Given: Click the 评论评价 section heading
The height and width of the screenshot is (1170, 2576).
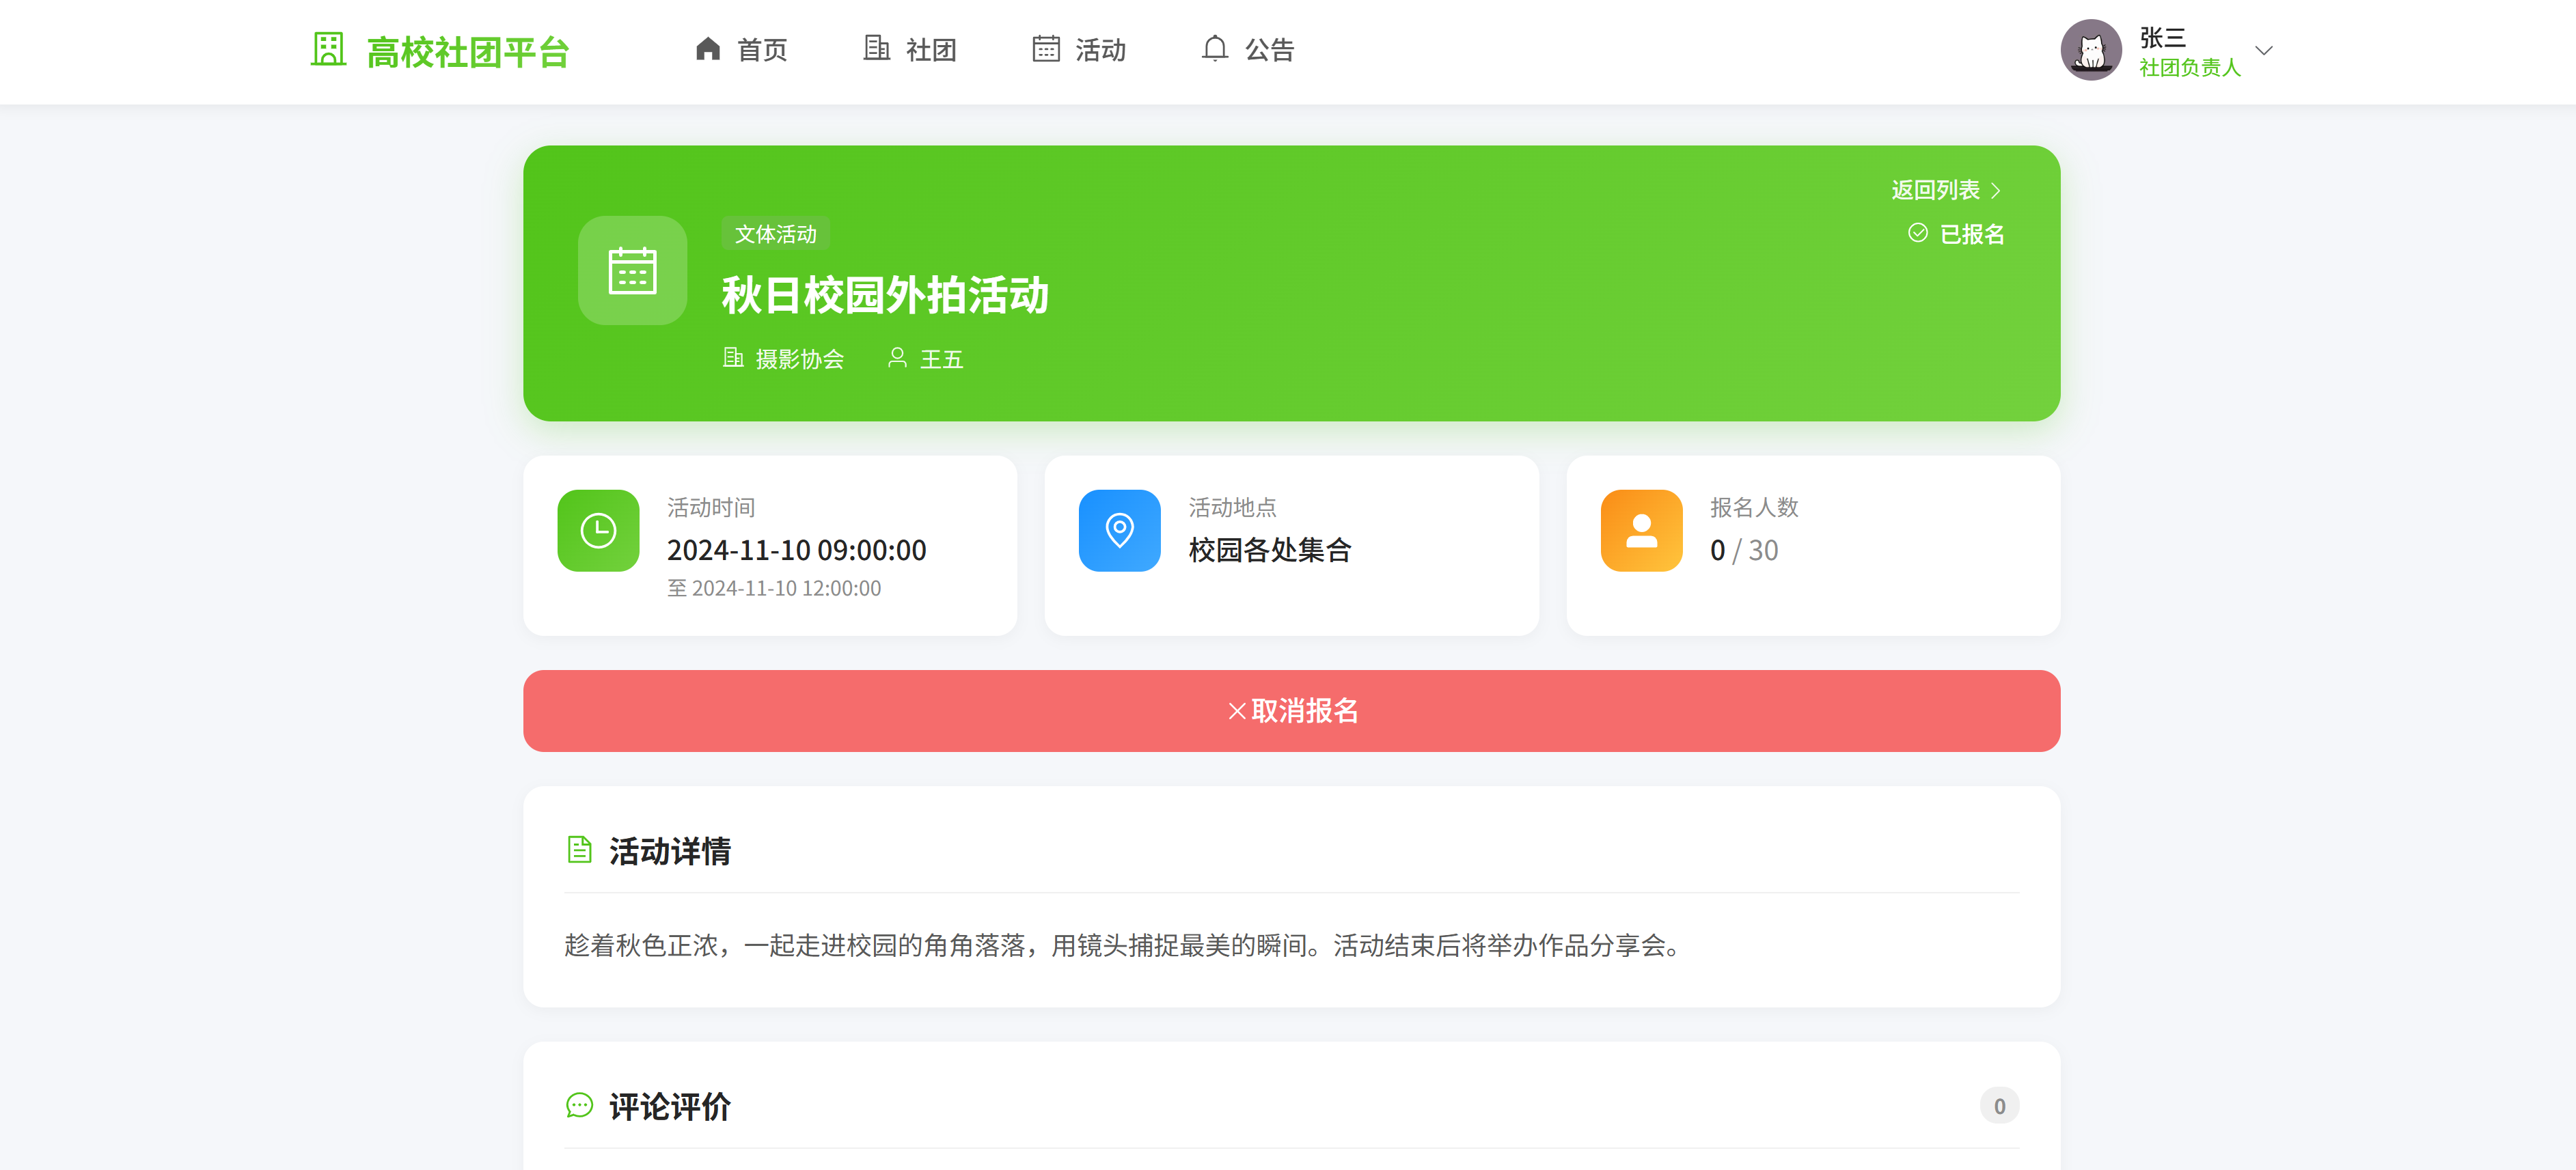Looking at the screenshot, I should click(x=670, y=1107).
